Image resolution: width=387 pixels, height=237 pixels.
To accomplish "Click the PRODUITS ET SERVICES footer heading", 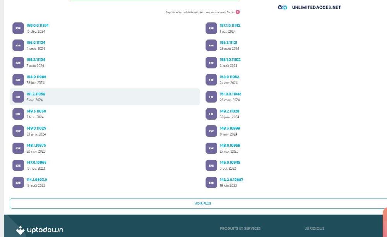I will coord(240,228).
